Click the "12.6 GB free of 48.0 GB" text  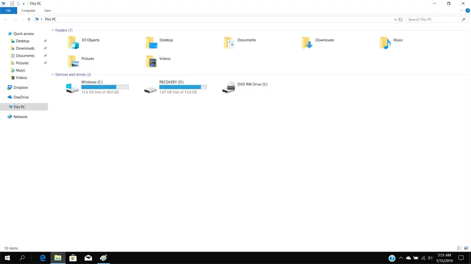pyautogui.click(x=100, y=92)
